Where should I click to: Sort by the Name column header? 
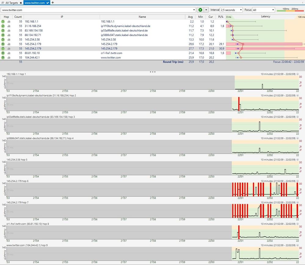tap(142, 17)
